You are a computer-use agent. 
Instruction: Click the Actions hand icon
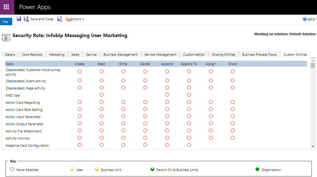[67, 19]
